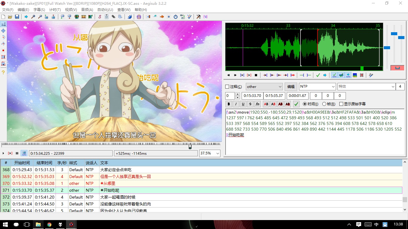Toggle spectrum analyzer mode icon
This screenshot has height=229, width=408.
pos(355,75)
